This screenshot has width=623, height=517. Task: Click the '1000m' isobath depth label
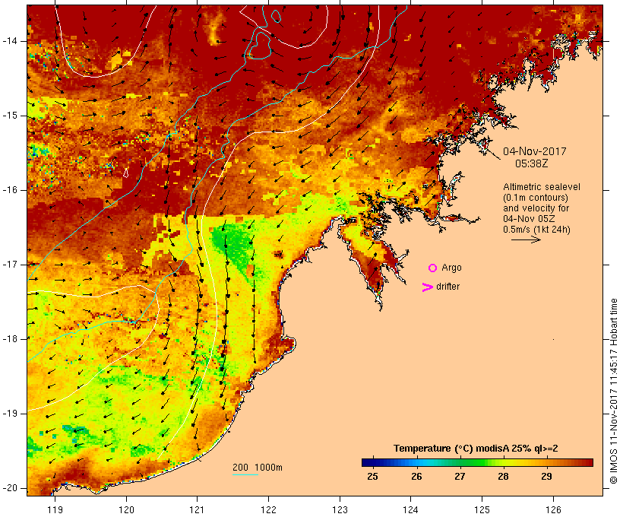(268, 468)
